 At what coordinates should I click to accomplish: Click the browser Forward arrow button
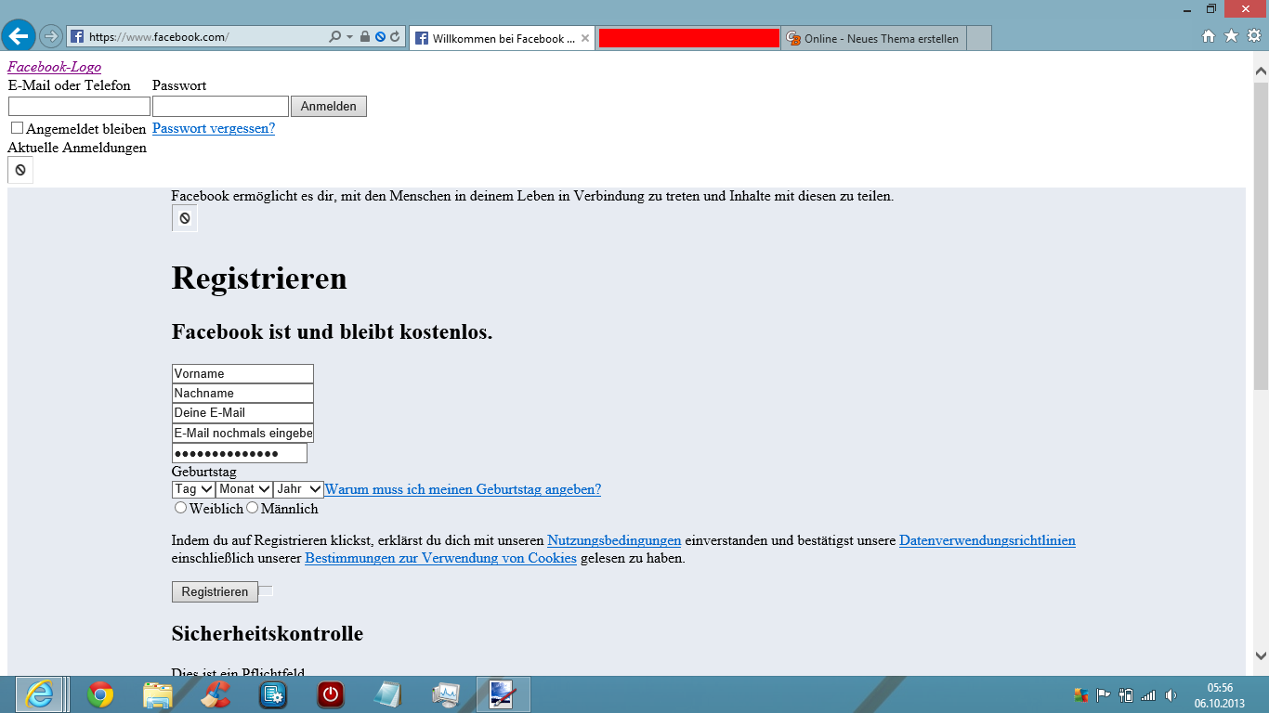[x=51, y=36]
